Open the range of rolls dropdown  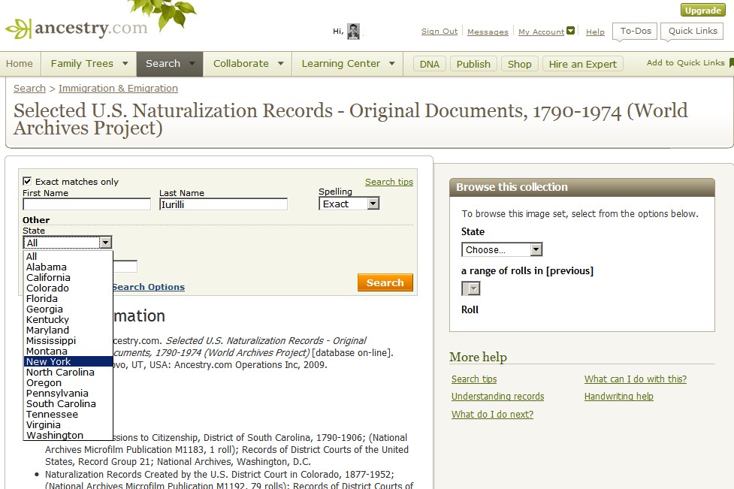coord(471,288)
